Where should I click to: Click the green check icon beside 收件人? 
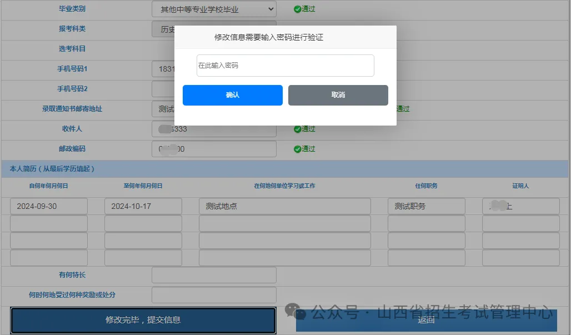click(297, 129)
